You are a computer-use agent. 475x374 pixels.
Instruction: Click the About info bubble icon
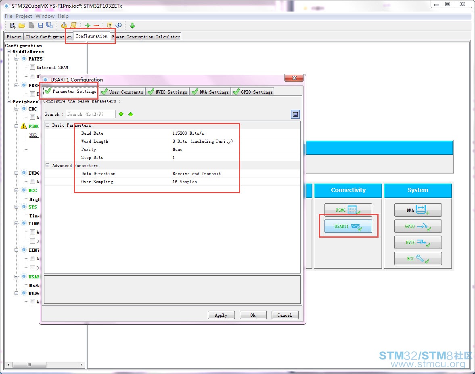119,25
